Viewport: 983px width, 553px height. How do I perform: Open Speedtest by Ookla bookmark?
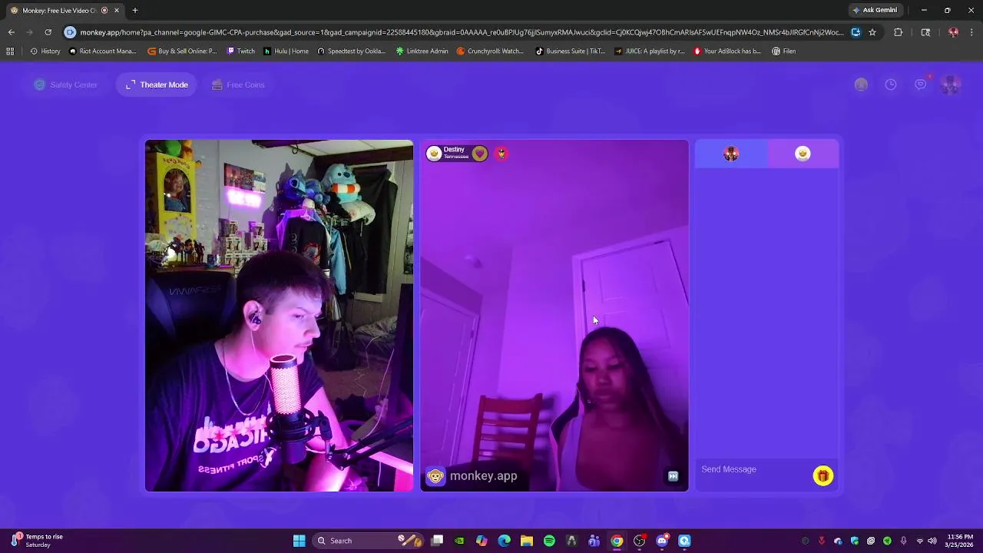pos(351,51)
